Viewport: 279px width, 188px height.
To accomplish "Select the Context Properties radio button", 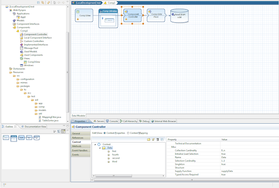I will [105, 133].
